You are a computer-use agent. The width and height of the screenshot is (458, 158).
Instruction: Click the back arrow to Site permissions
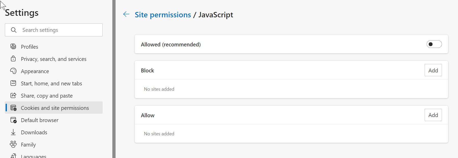click(x=126, y=14)
